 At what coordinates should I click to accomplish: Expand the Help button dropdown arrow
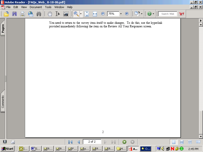(x=154, y=14)
